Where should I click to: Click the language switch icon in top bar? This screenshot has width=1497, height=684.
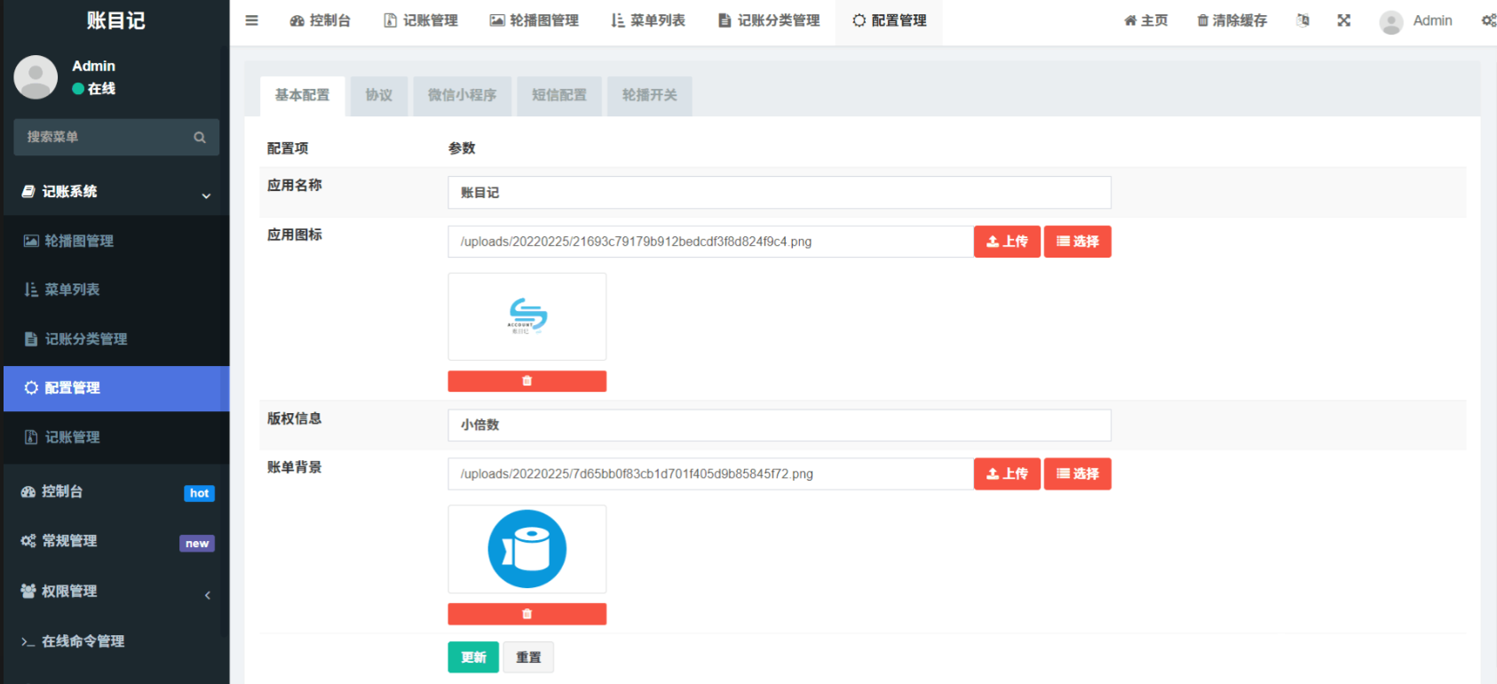tap(1303, 20)
